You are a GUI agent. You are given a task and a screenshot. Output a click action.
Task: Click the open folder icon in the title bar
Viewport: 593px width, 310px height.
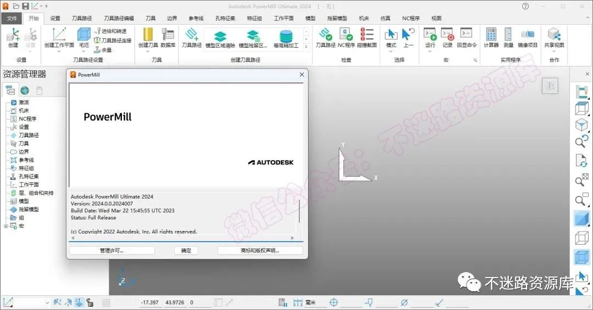tap(16, 6)
